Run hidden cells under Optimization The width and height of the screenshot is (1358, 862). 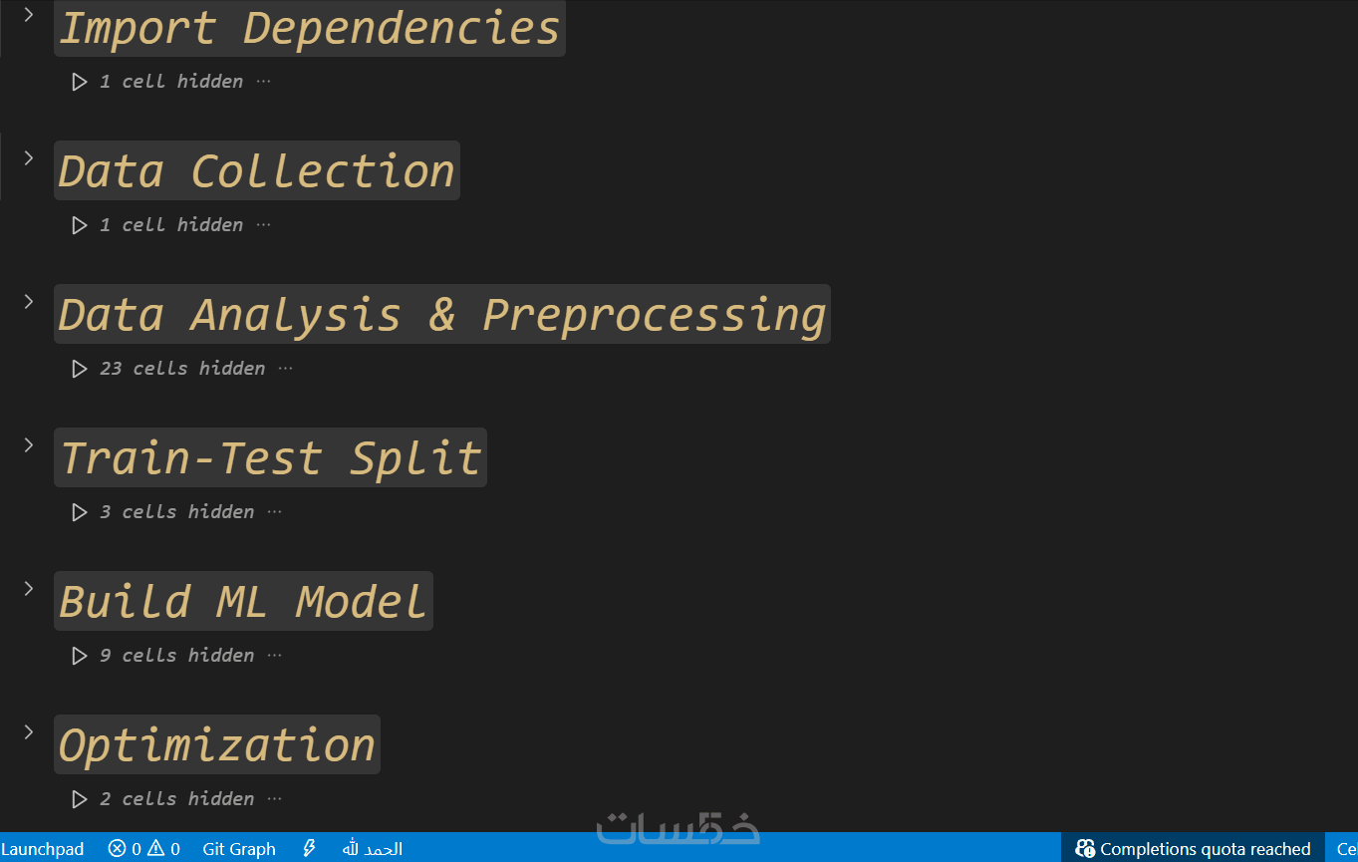pos(80,799)
